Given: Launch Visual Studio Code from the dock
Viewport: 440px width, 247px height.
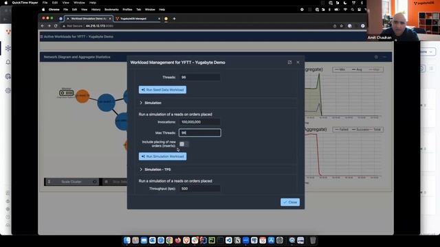Looking at the screenshot, I should (x=228, y=240).
